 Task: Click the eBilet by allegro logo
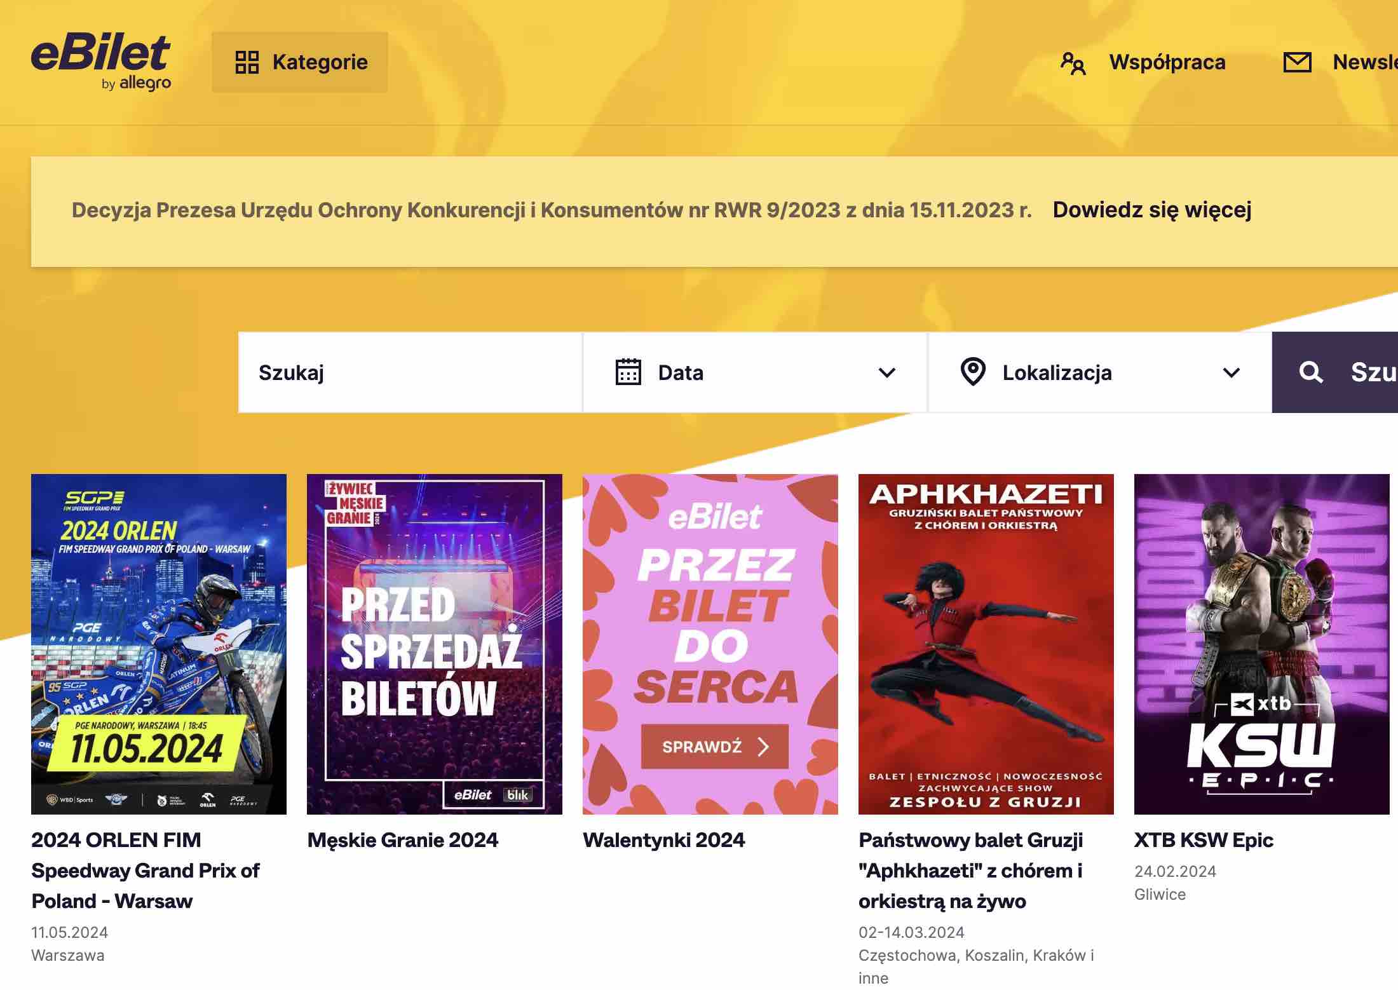101,62
